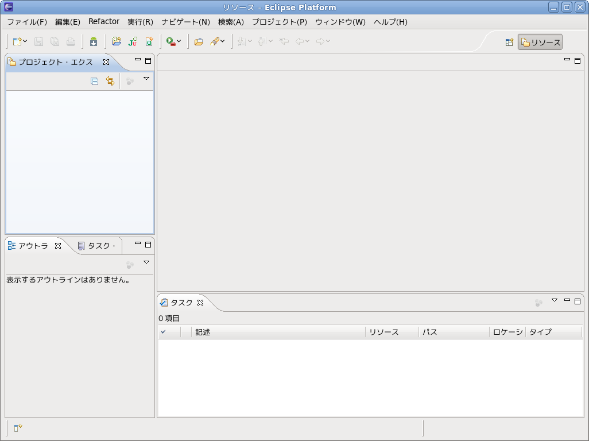The width and height of the screenshot is (589, 441).
Task: Click the Search flashlight icon
Action: 215,41
